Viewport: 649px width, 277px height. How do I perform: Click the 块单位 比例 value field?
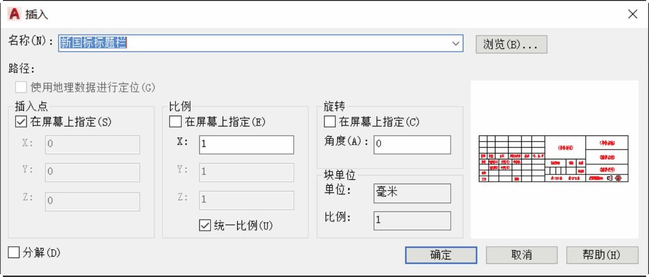click(x=412, y=221)
